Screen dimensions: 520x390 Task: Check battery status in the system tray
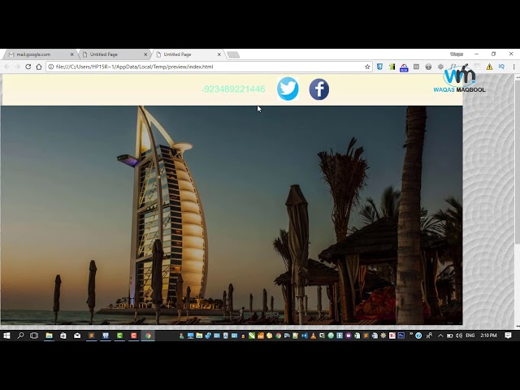pos(449,336)
